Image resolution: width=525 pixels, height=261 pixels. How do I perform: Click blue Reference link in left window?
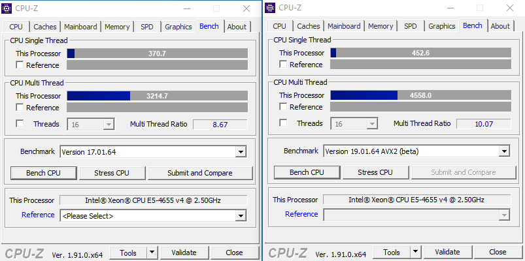click(x=38, y=215)
